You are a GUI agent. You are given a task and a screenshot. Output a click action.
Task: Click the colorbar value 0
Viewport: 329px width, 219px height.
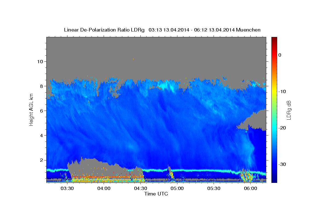[280, 55]
